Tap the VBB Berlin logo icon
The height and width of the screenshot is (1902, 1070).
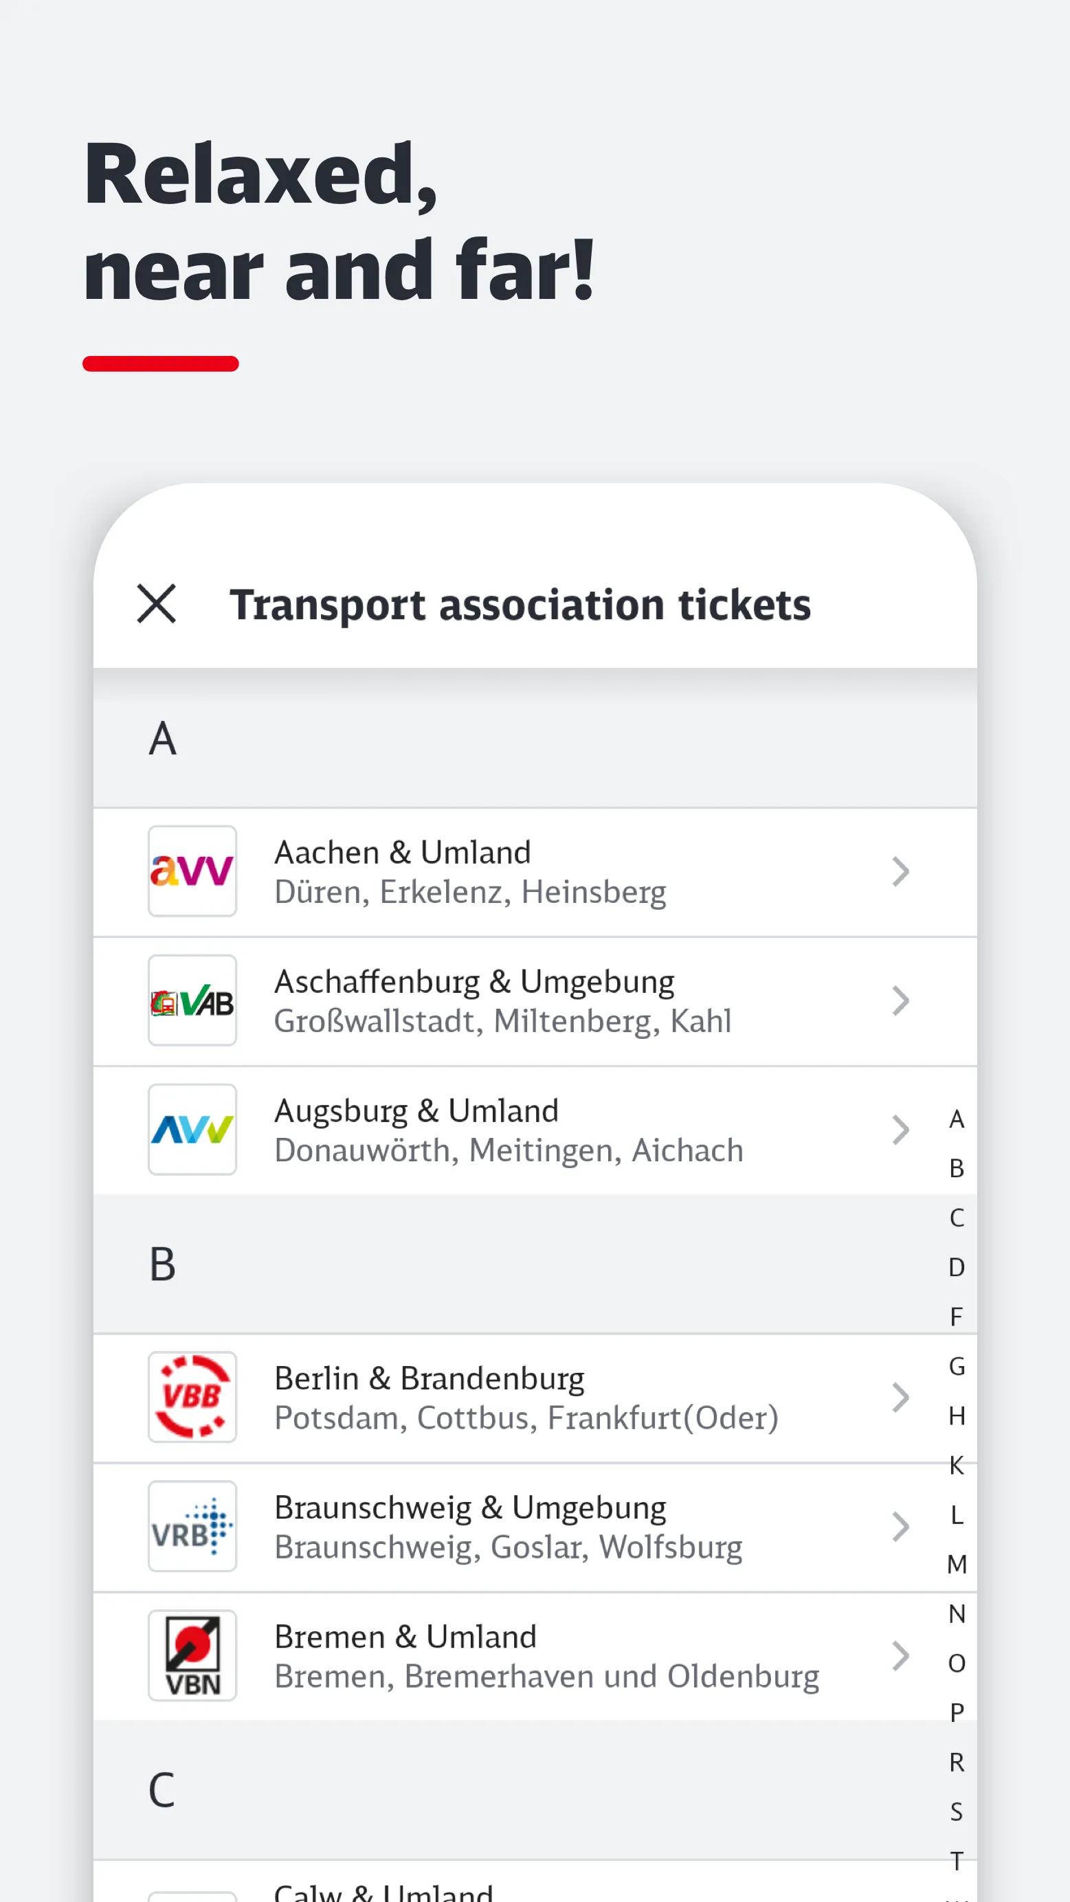click(192, 1397)
